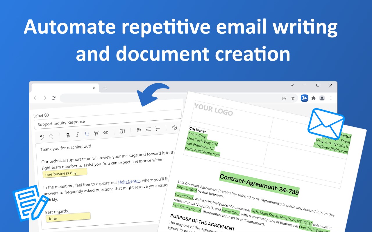Image resolution: width=372 pixels, height=232 pixels.
Task: Click the Acme Corp. customer name
Action: [198, 135]
